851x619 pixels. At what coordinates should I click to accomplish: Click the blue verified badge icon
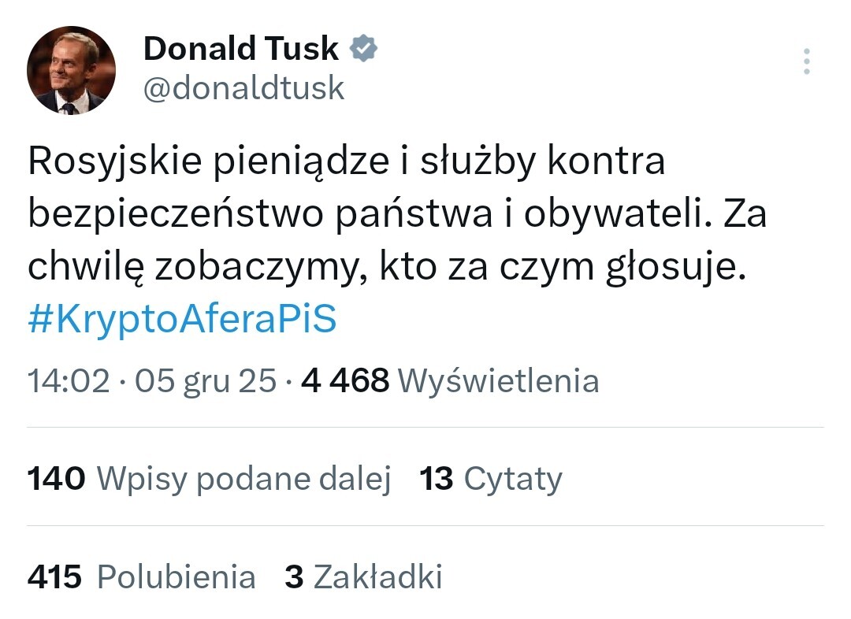point(363,49)
